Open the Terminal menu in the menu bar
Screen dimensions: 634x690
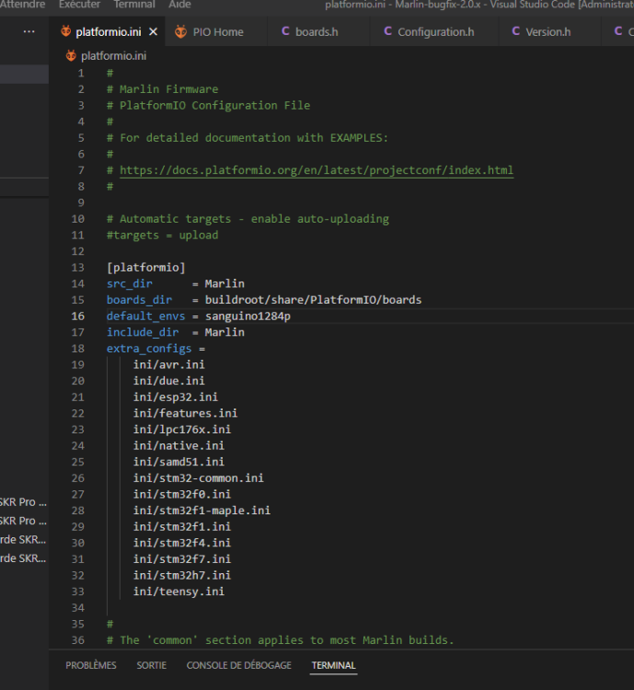coord(134,5)
